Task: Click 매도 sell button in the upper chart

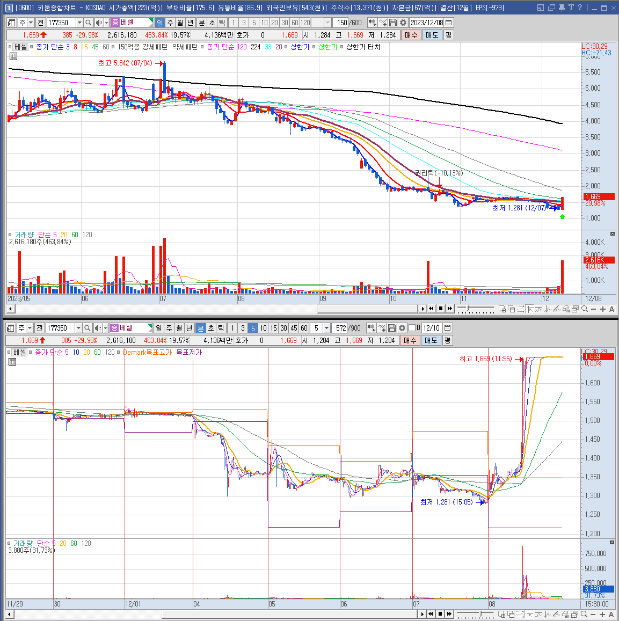Action: tap(432, 35)
